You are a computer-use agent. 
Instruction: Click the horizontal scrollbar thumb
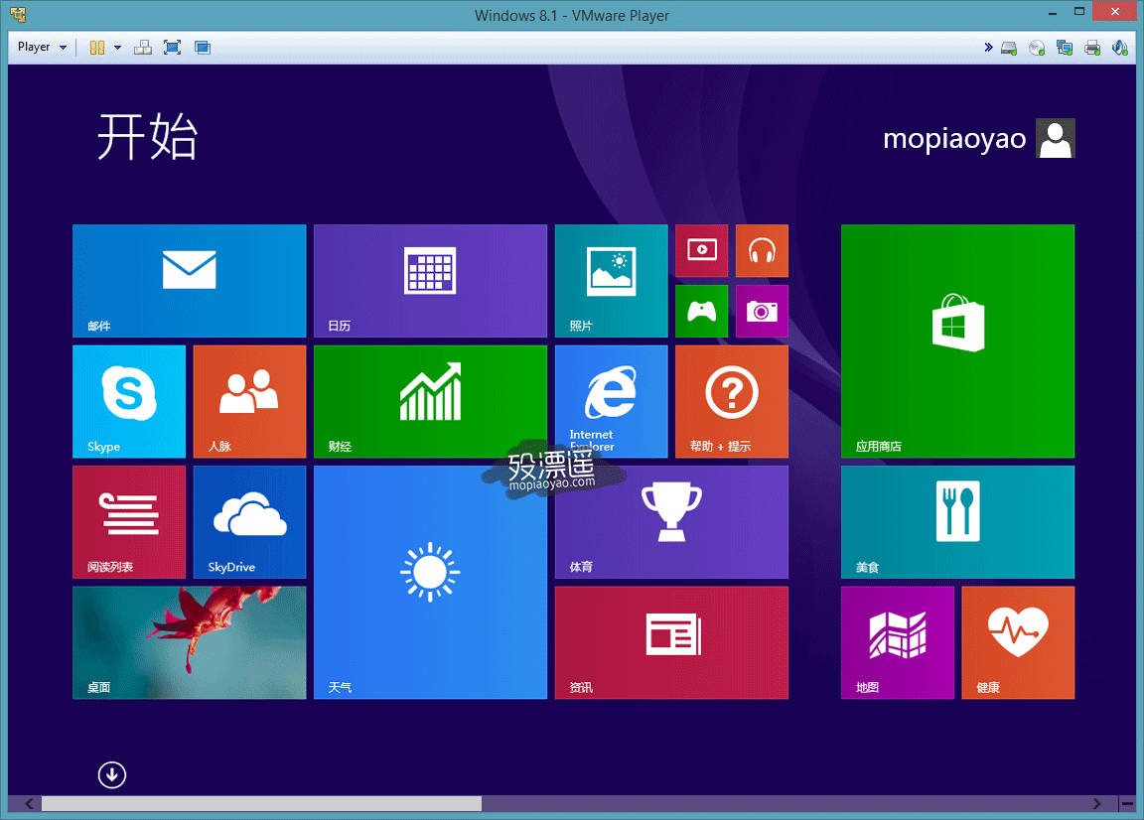(261, 803)
